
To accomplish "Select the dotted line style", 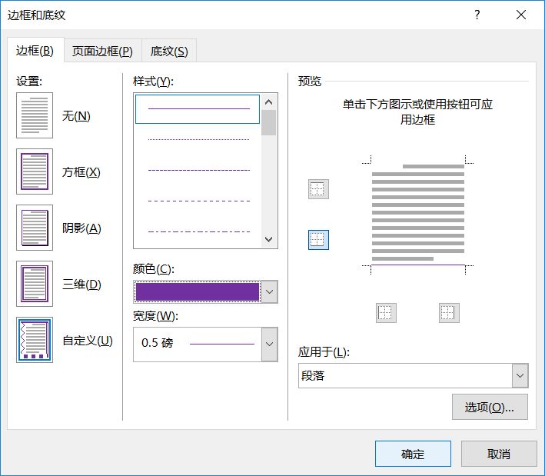I will (199, 139).
